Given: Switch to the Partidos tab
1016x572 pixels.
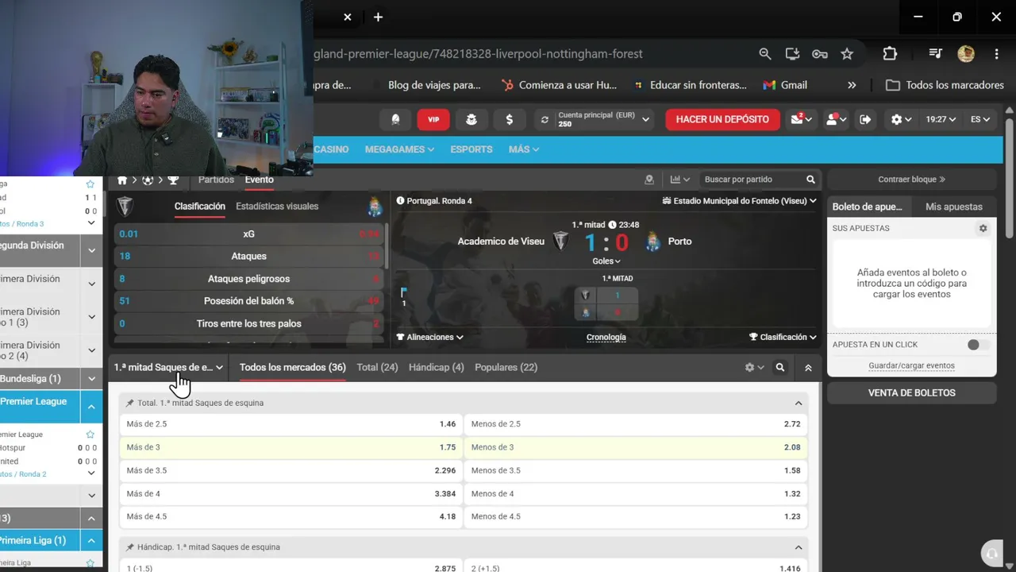Looking at the screenshot, I should pos(216,180).
